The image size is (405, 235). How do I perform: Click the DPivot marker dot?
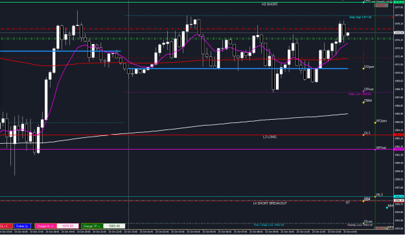pos(364,91)
